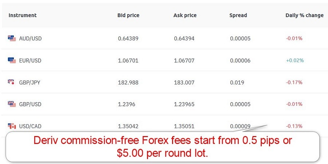Click the USD/CAD currency flag icon
Viewport: 328px width, 164px height.
[x=12, y=126]
